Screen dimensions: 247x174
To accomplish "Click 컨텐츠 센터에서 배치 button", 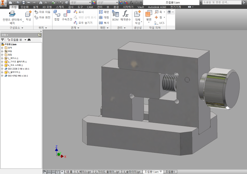I will 12,17.
